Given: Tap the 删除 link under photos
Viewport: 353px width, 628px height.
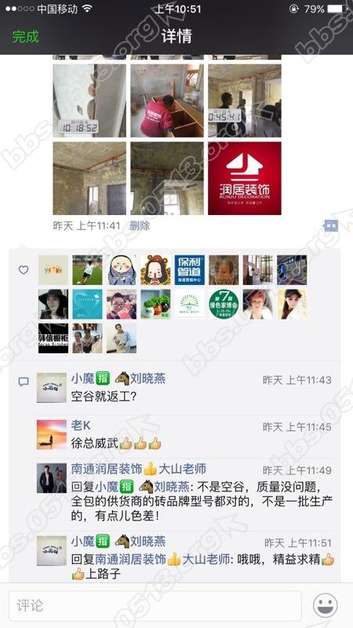Looking at the screenshot, I should [x=140, y=226].
